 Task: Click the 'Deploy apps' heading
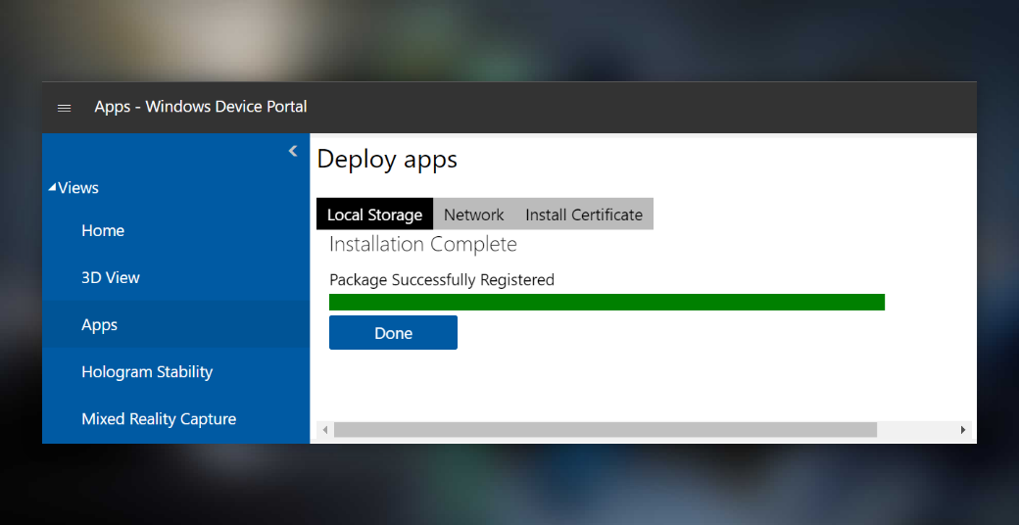point(387,160)
